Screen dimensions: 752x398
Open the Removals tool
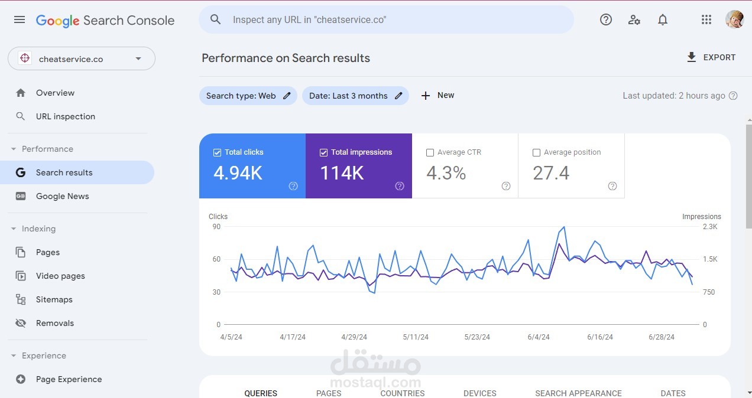click(55, 323)
